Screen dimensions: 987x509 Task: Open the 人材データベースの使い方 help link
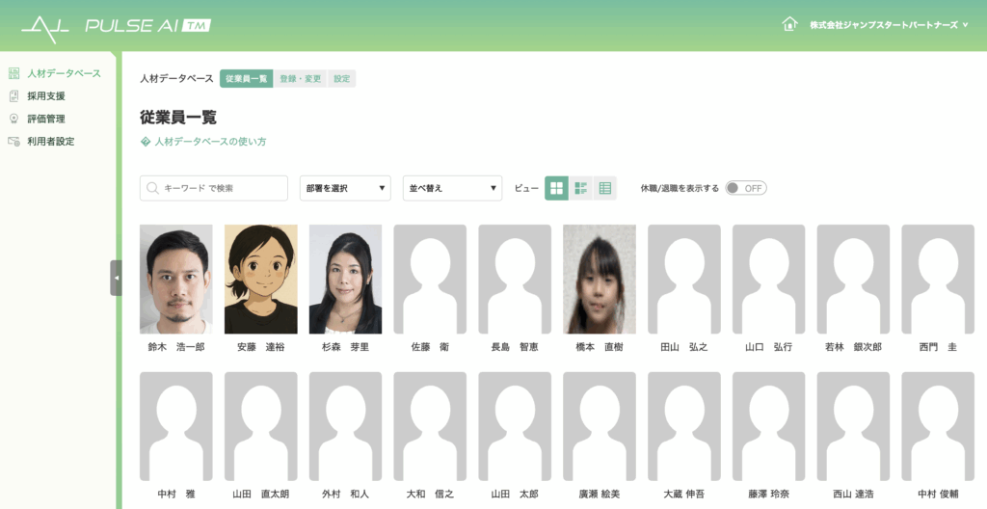click(x=210, y=142)
